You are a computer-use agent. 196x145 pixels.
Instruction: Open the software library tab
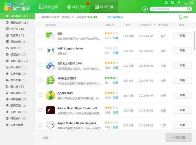(x=49, y=7)
